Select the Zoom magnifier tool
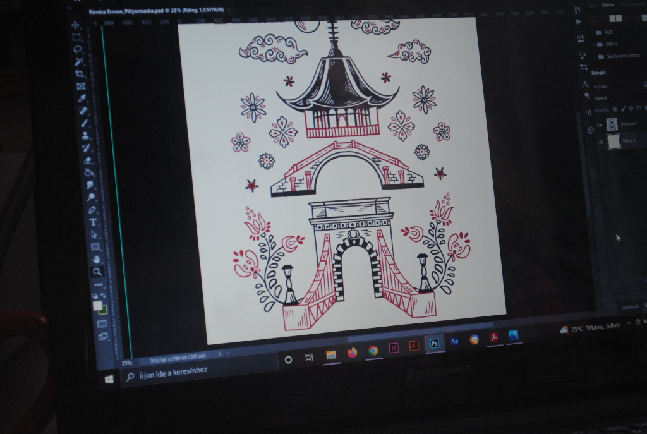 (x=97, y=272)
